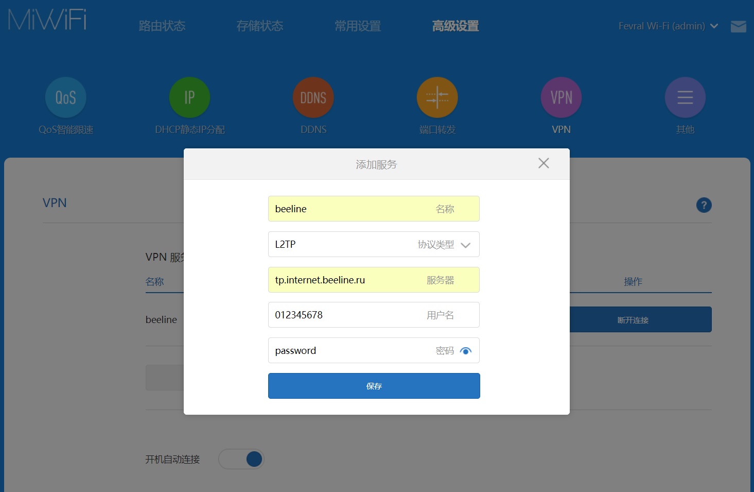
Task: Toggle the 开机自动连接 auto-connect switch
Action: coord(241,459)
